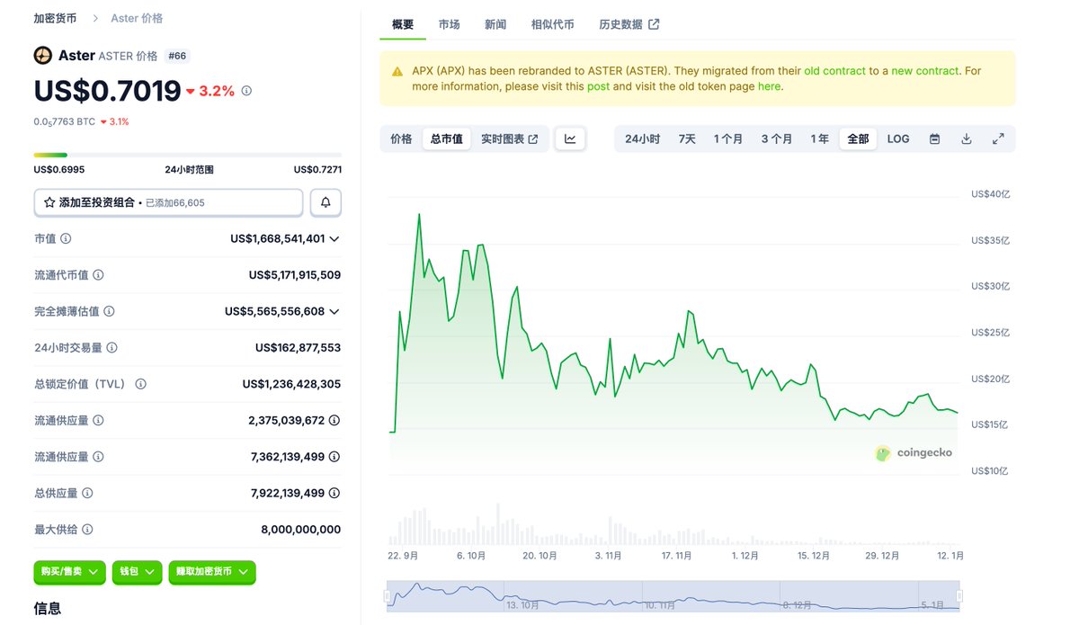The width and height of the screenshot is (1079, 625).
Task: Open the 新闻 tab
Action: click(495, 24)
